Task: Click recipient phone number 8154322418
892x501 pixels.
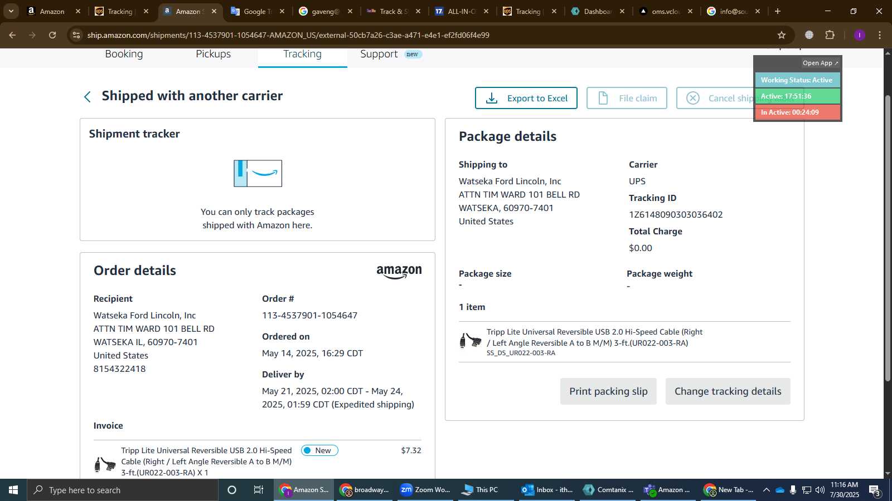Action: [x=119, y=369]
